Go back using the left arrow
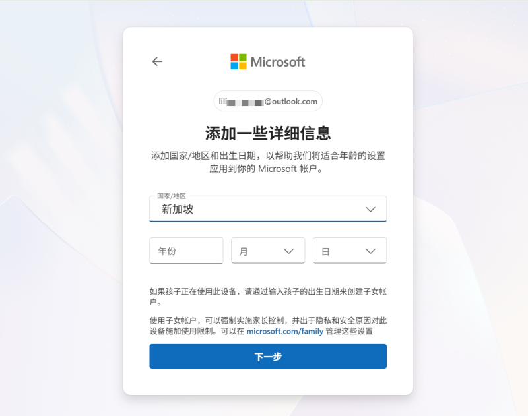 click(157, 61)
